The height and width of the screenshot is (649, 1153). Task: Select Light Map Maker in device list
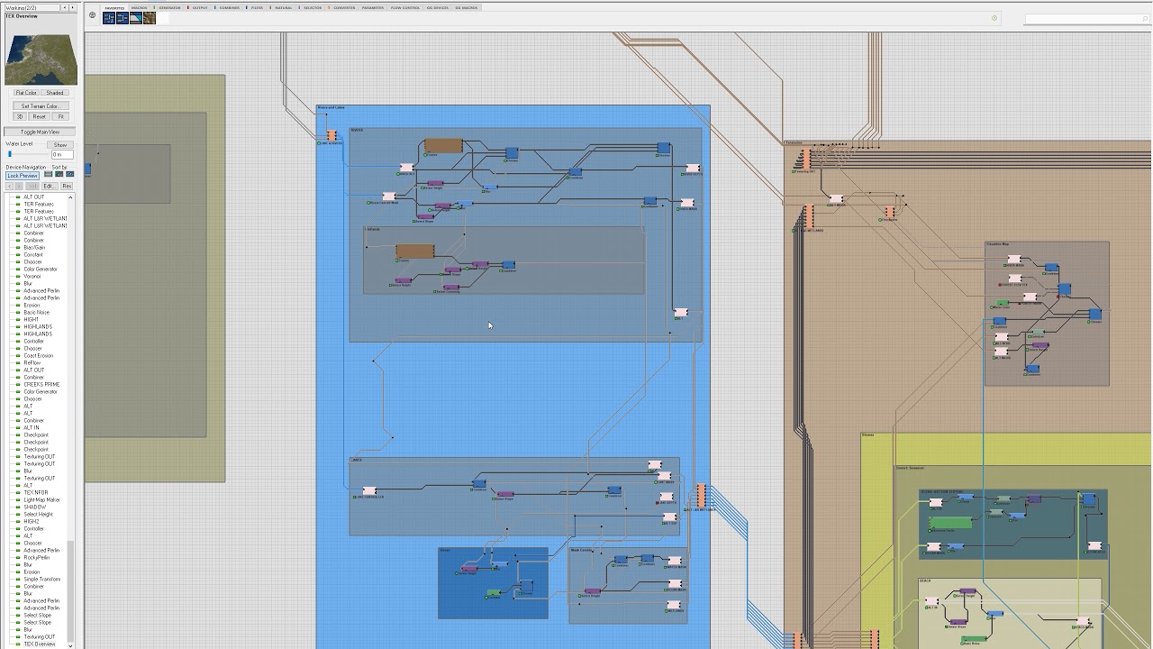pos(41,500)
